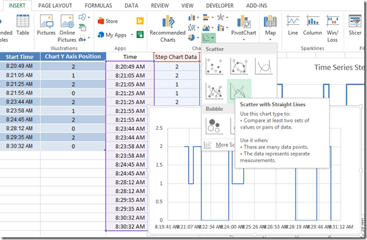
Task: Switch to the FORMULAS tab
Action: pos(98,6)
